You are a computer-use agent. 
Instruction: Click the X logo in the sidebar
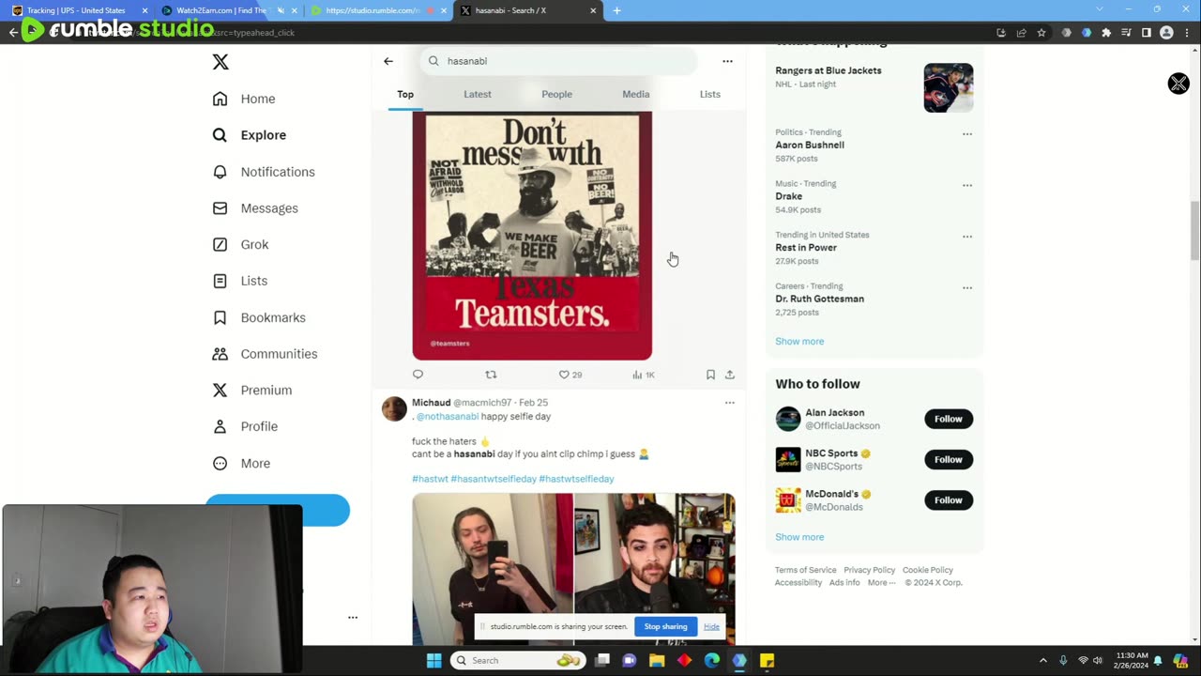(x=220, y=62)
